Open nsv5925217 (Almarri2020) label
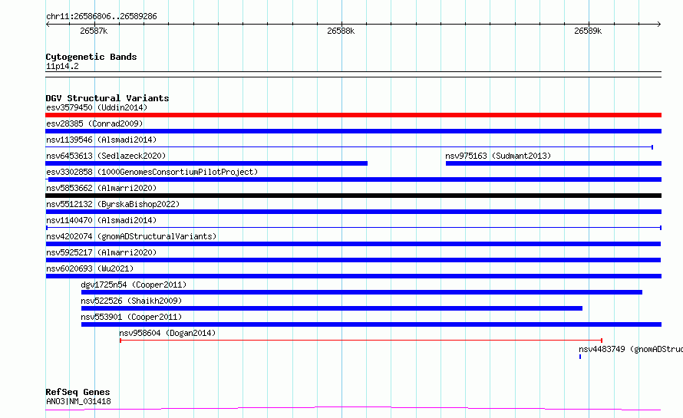683x418 pixels. pos(101,252)
